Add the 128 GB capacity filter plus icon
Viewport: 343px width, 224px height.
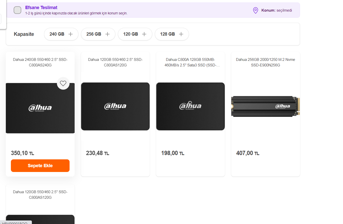point(181,34)
